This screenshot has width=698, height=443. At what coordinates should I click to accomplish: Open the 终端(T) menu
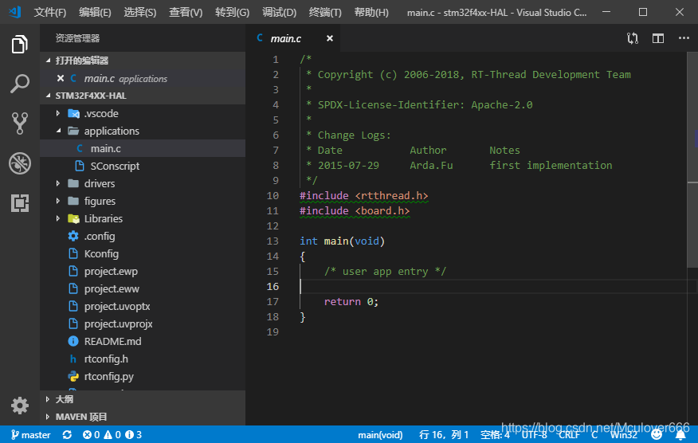tap(325, 13)
